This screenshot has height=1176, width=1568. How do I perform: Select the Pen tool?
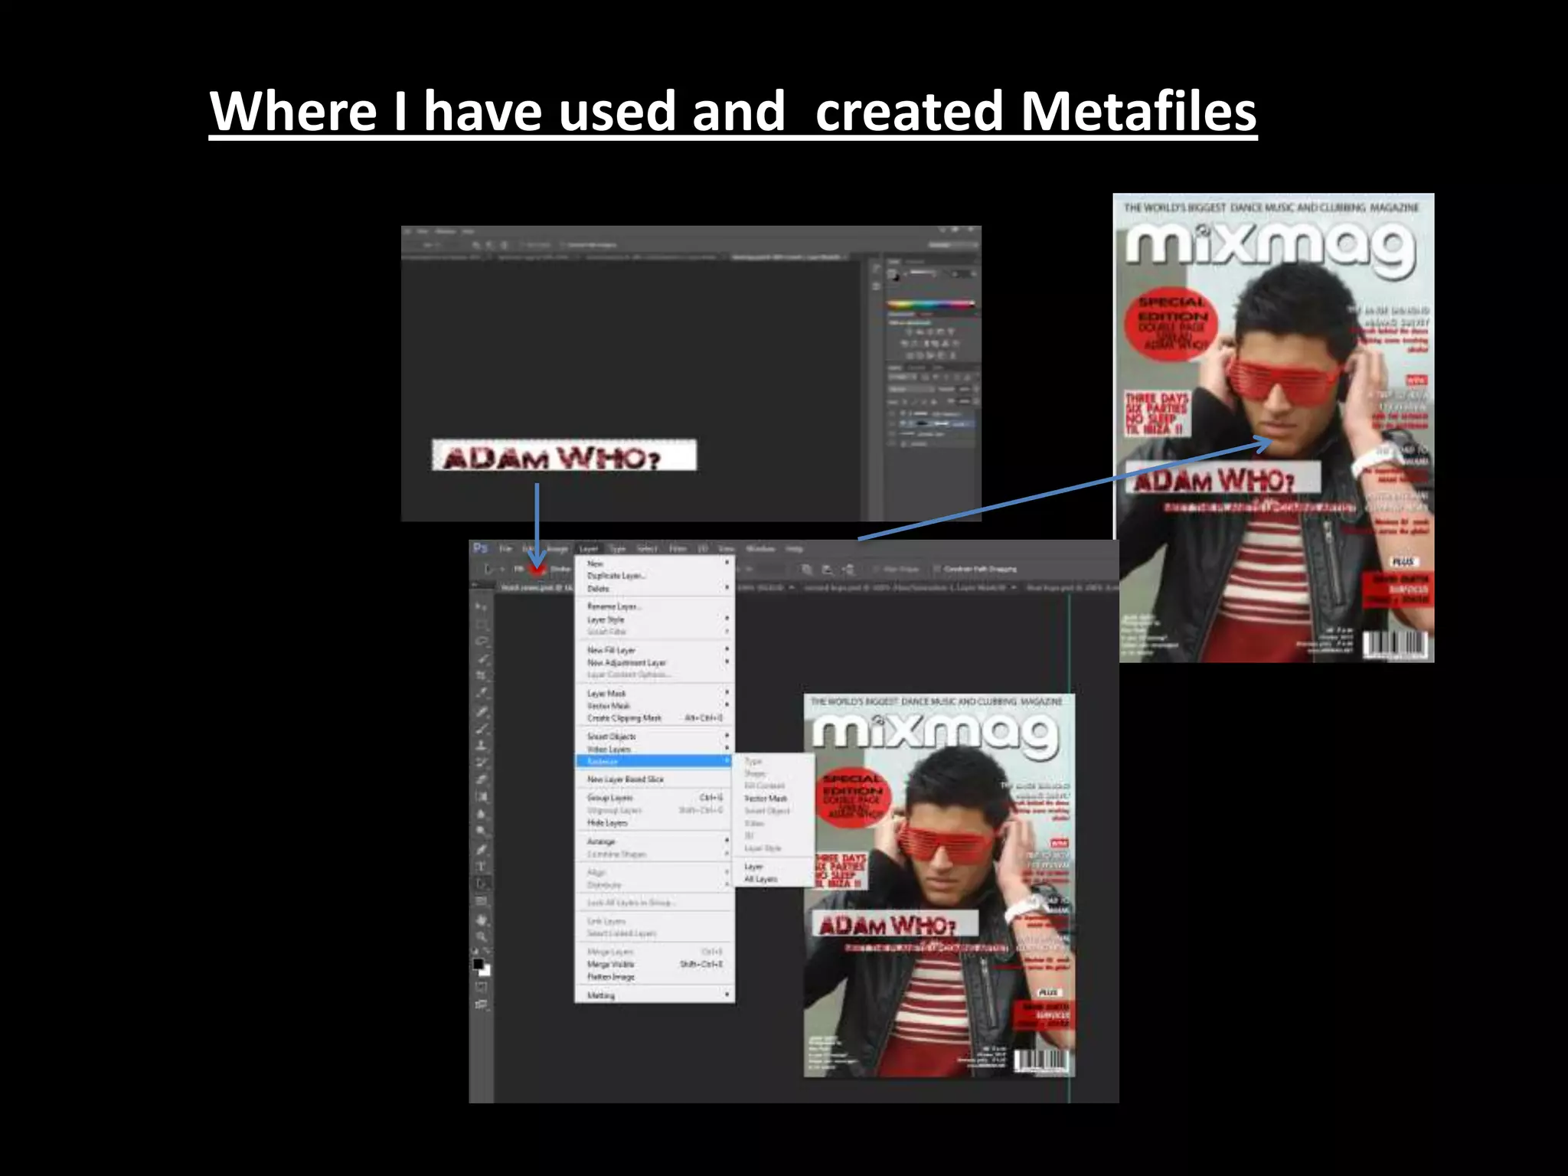click(481, 849)
